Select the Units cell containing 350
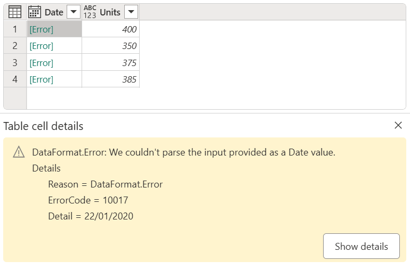The height and width of the screenshot is (269, 410). (111, 46)
